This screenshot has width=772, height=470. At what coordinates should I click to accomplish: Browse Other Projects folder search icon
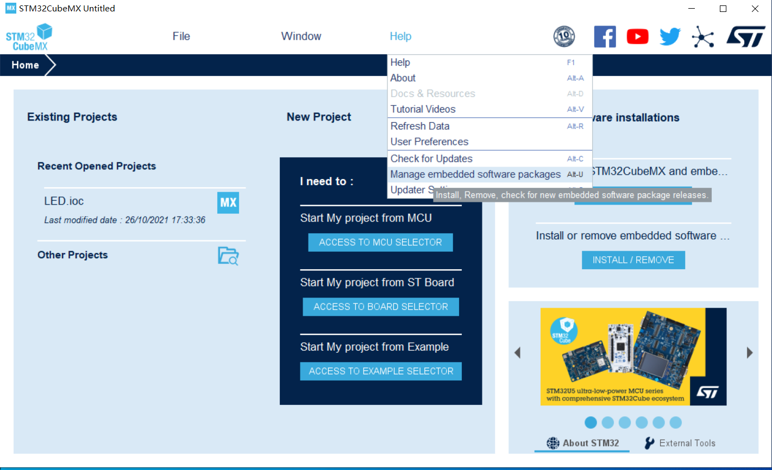click(x=228, y=255)
